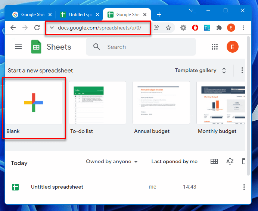The image size is (258, 211).
Task: Open the file picker folder icon
Action: [x=243, y=161]
